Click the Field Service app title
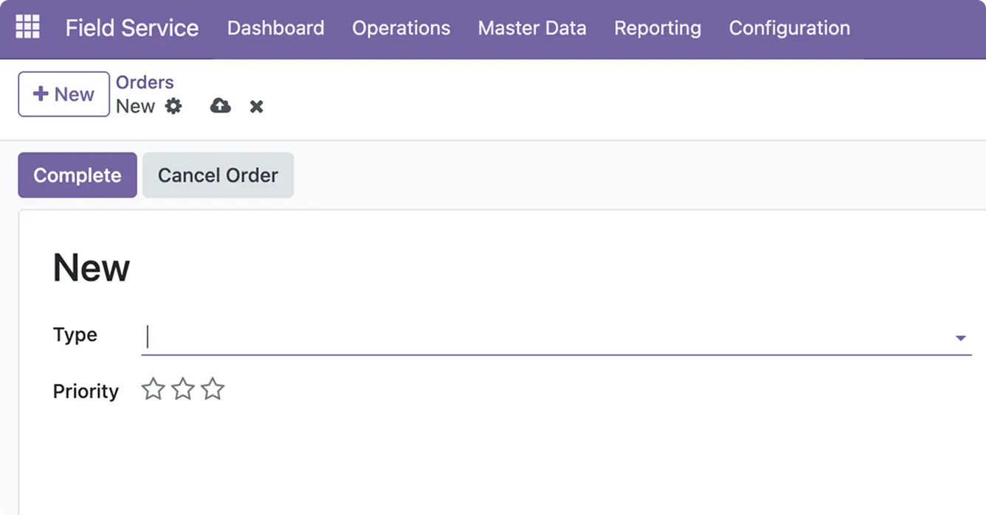This screenshot has width=986, height=515. pyautogui.click(x=131, y=28)
